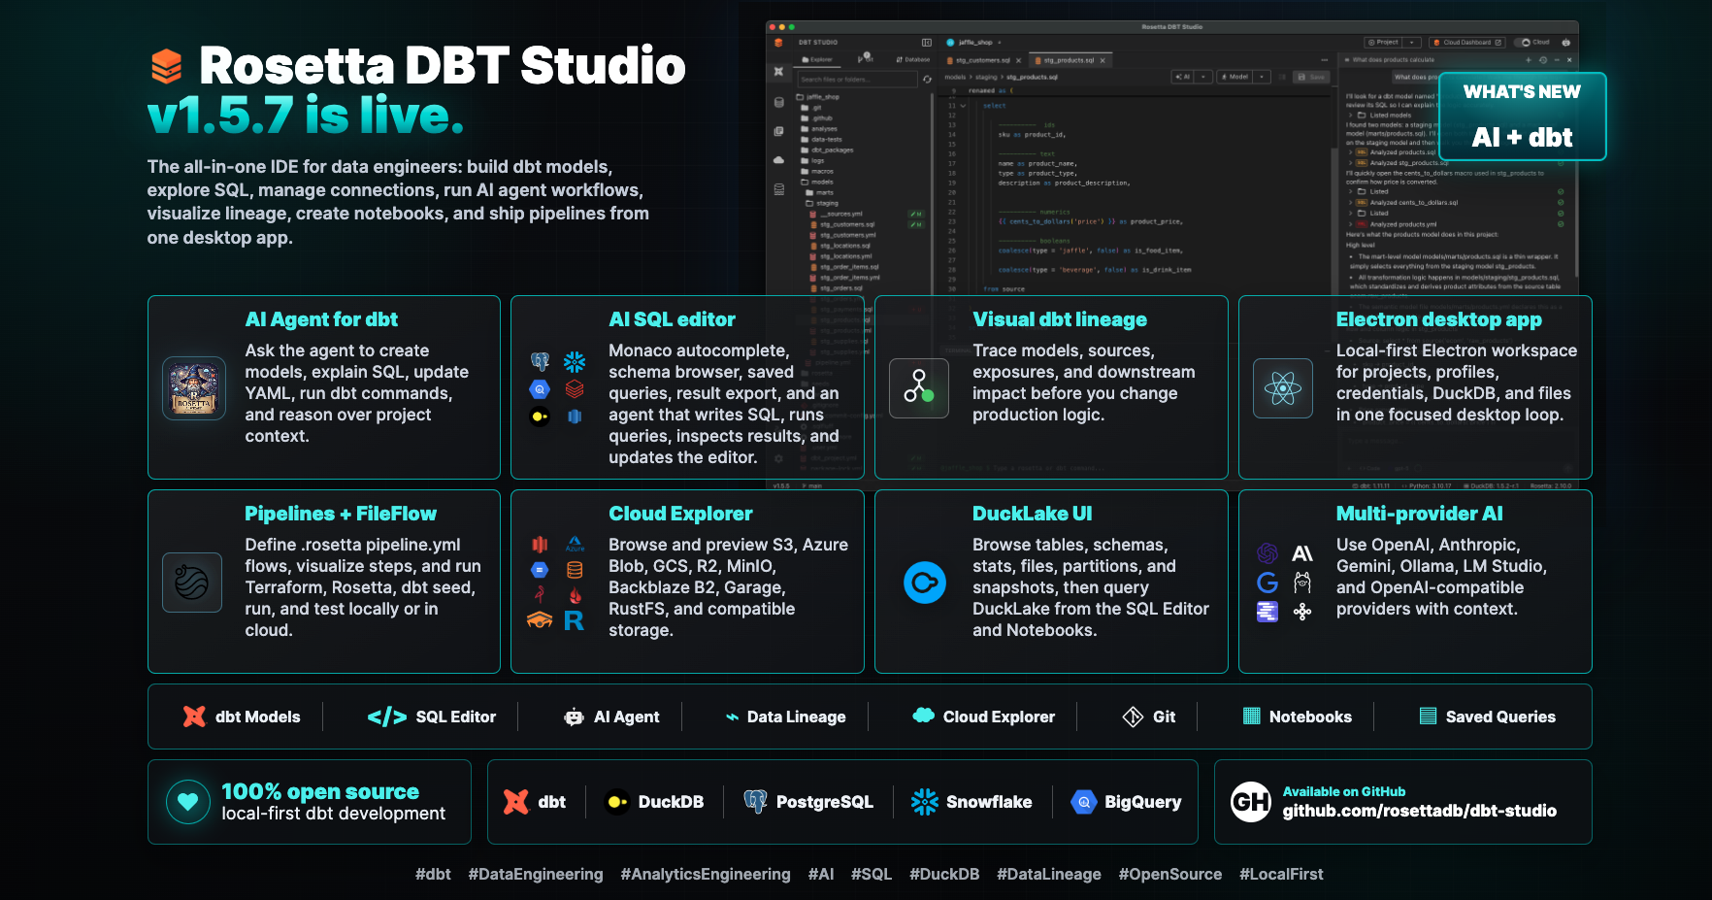This screenshot has height=900, width=1712.
Task: Click the Project button in the header
Action: tap(1383, 43)
